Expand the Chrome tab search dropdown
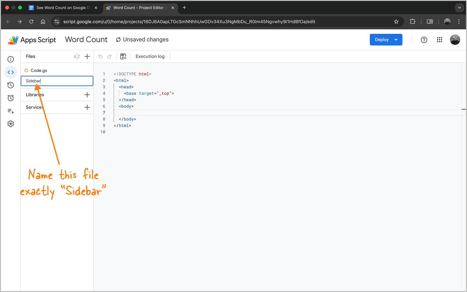The image size is (467, 292). [x=459, y=8]
